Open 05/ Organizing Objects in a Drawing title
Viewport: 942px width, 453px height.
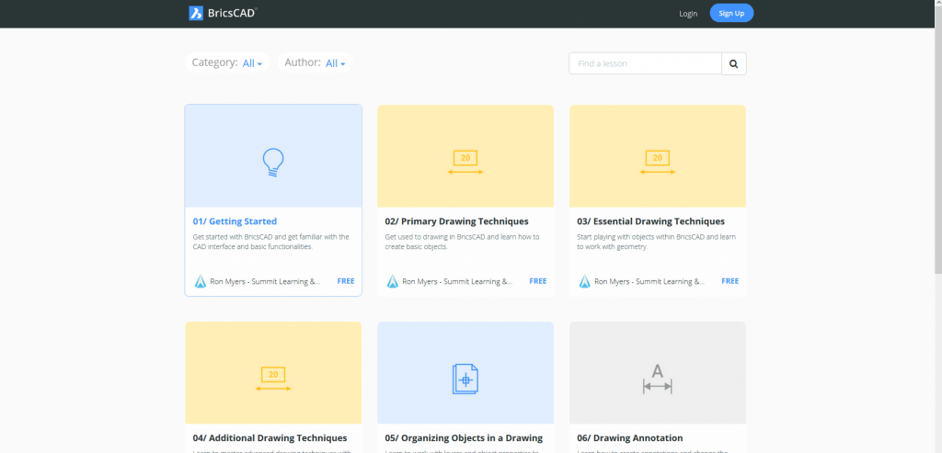tap(464, 438)
